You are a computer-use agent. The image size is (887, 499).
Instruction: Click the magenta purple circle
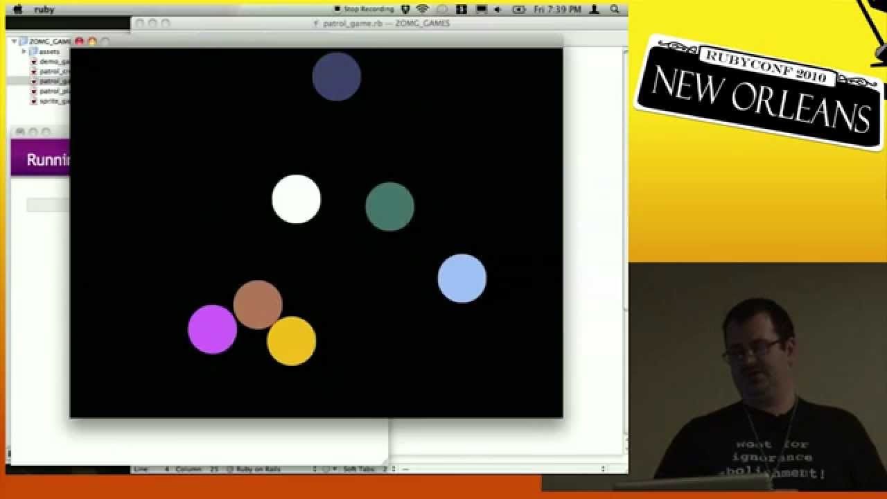coord(213,329)
